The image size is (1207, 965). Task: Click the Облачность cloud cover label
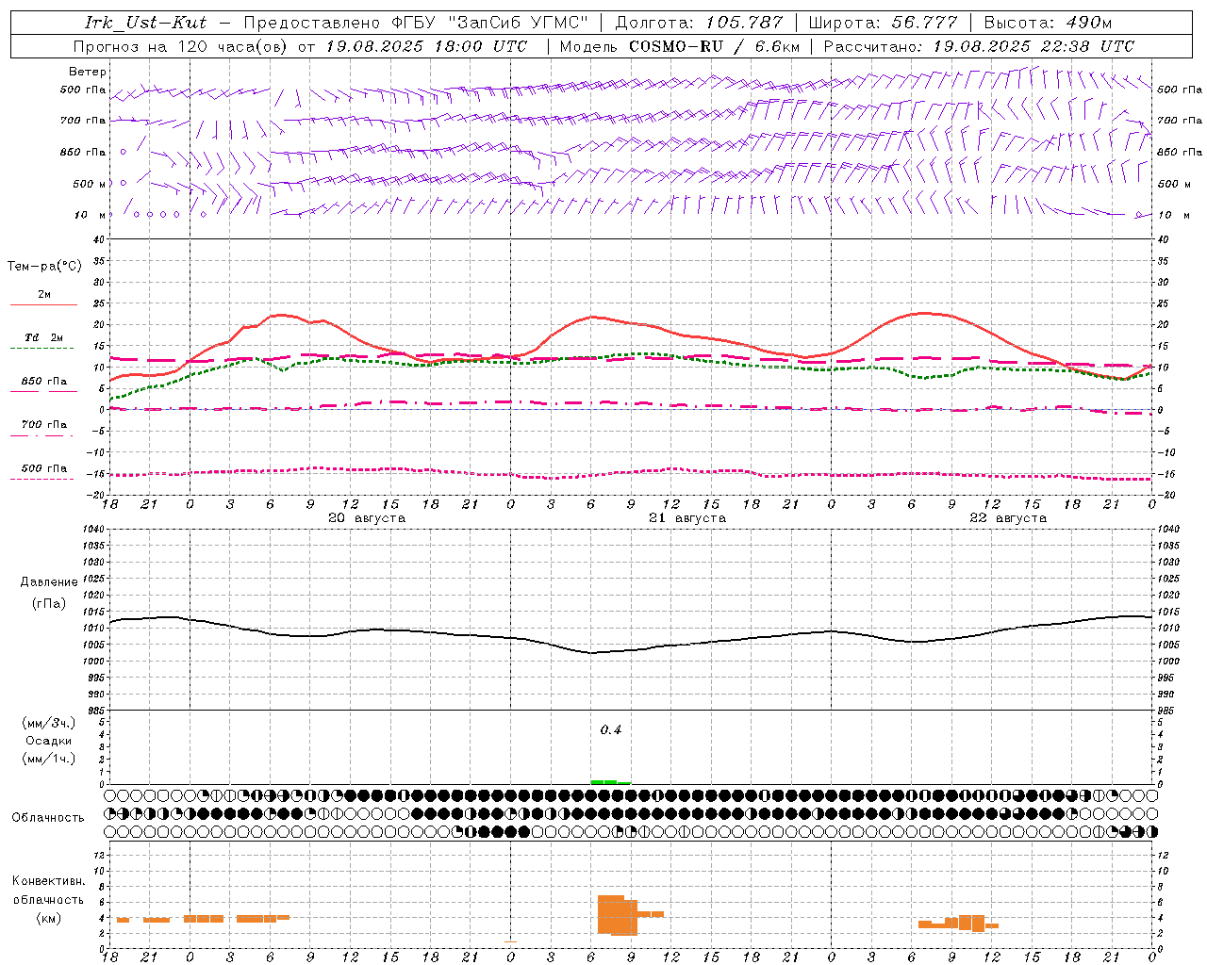pyautogui.click(x=48, y=818)
